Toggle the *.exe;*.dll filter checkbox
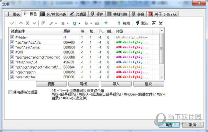Image resolution: width=208 pixels, height=132 pixels. [x=12, y=77]
